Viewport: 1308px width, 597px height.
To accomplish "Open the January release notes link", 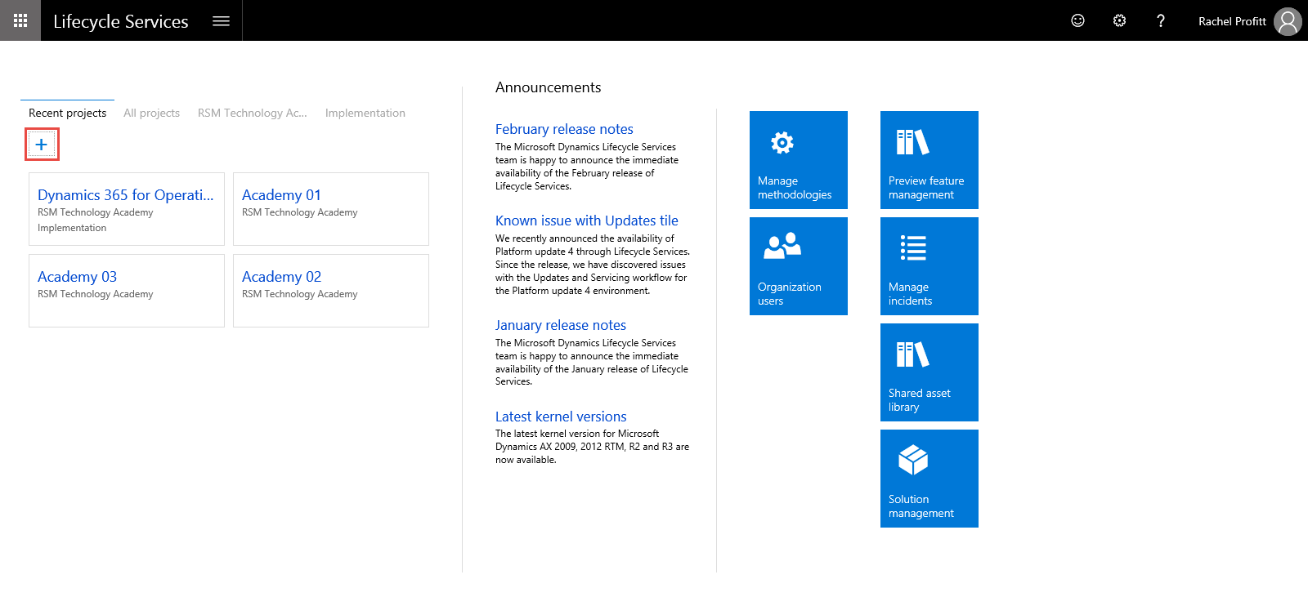I will click(560, 325).
